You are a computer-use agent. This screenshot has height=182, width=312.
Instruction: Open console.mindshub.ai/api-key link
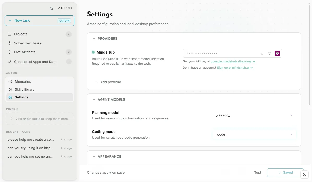tap(233, 61)
